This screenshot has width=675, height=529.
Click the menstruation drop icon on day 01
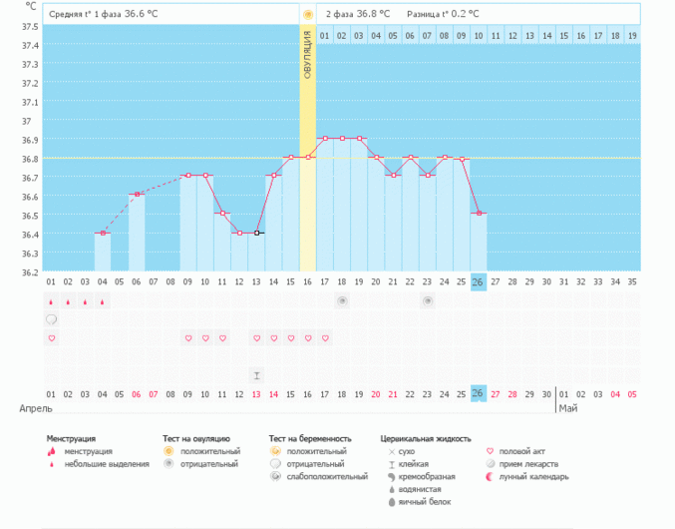coord(52,301)
